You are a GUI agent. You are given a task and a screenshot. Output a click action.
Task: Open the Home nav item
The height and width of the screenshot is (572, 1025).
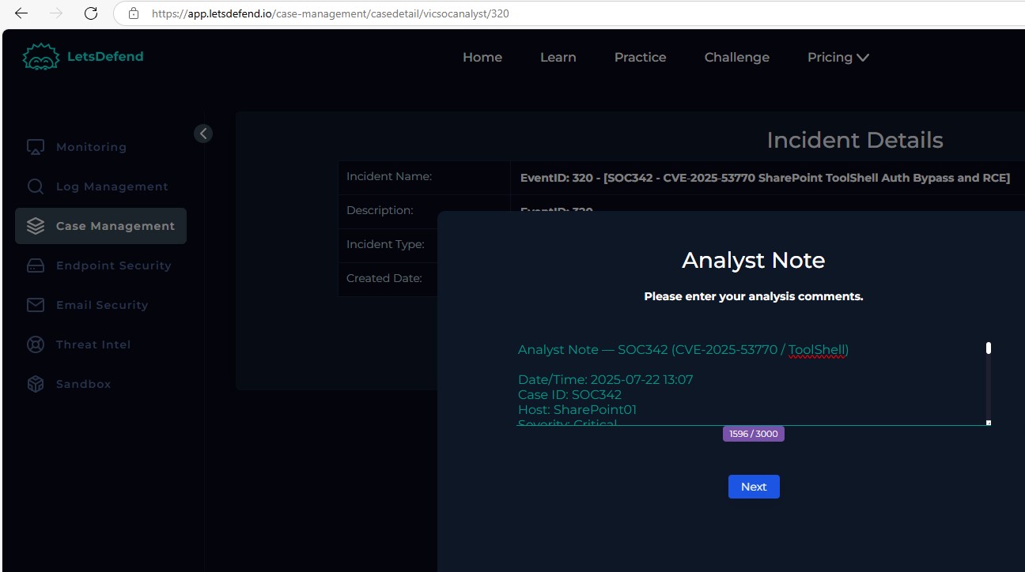tap(482, 57)
